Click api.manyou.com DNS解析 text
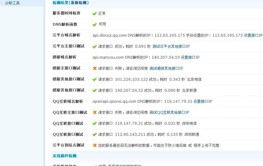This screenshot has height=166, width=263. [x=136, y=57]
